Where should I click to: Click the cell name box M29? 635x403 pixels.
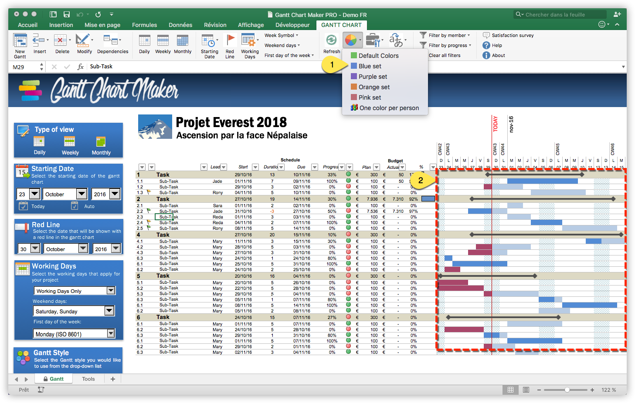point(24,67)
